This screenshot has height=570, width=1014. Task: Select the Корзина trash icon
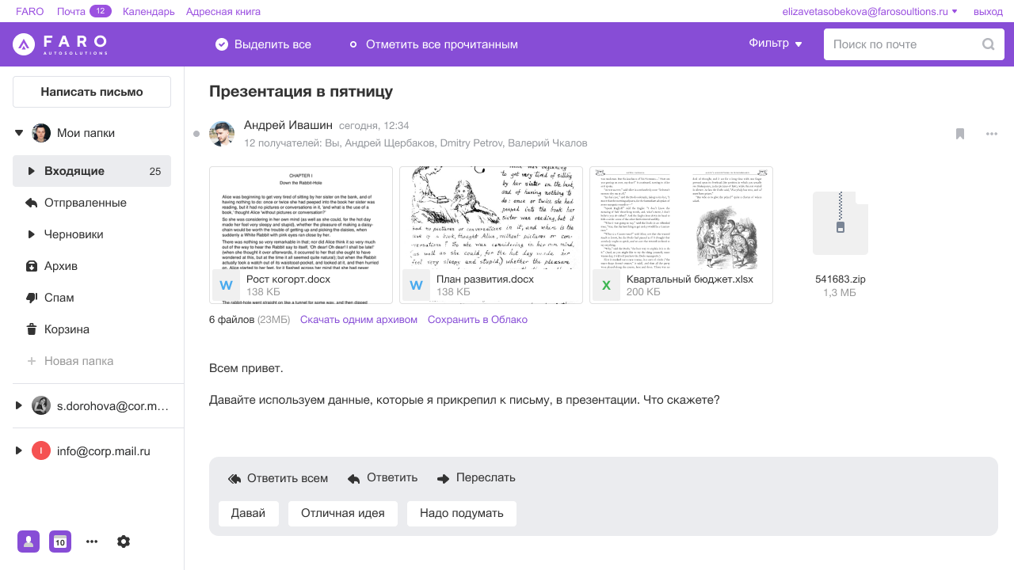click(x=32, y=329)
